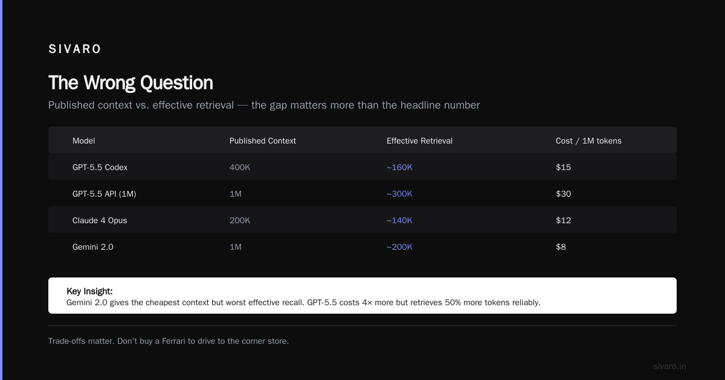Click the $8 cost cell

coord(561,247)
